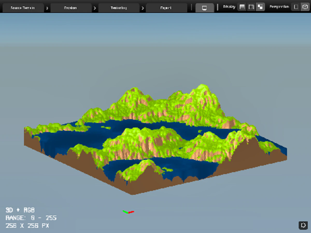Click the chevron before the Export tab
Screen dimensions: 311x233
143,8
